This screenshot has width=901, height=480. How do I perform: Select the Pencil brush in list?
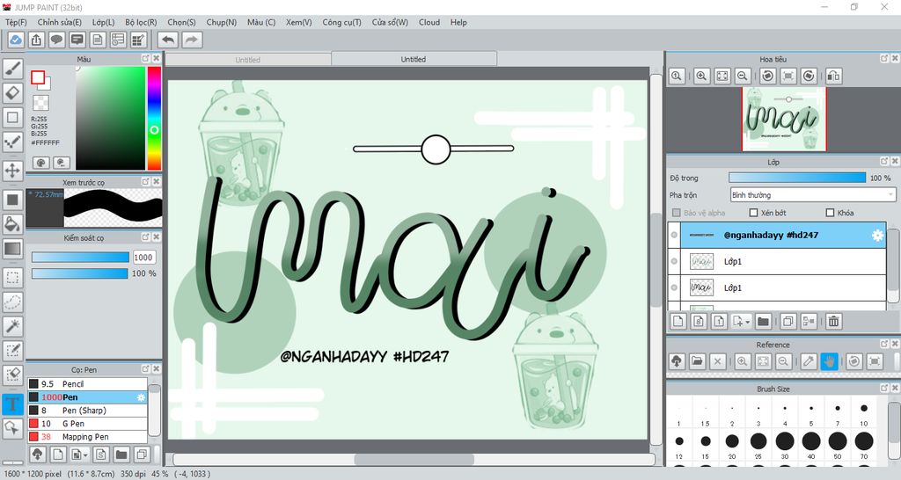(87, 384)
